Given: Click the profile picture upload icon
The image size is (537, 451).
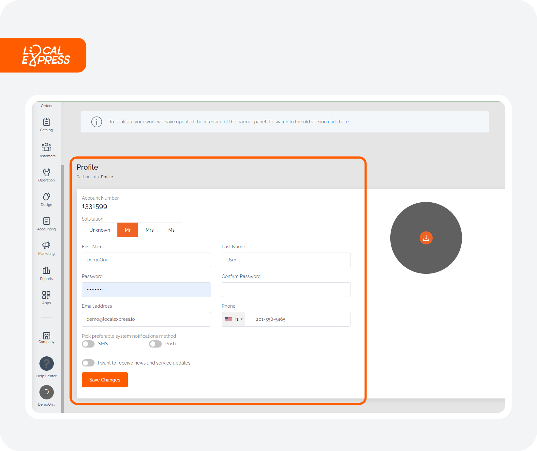Looking at the screenshot, I should coord(426,238).
